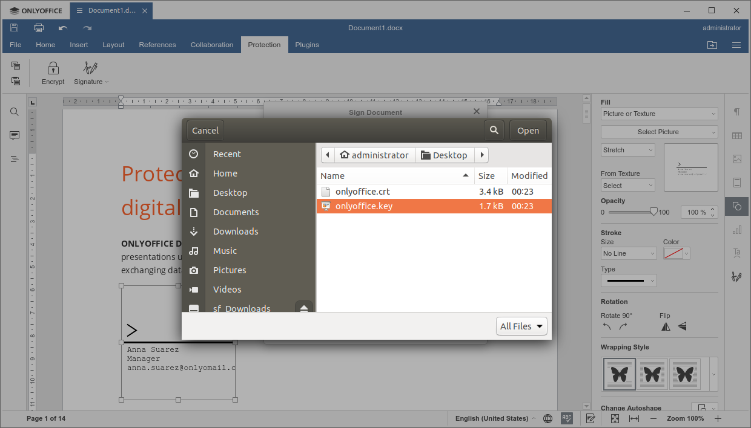Open the Comments panel
The height and width of the screenshot is (428, 751).
click(x=14, y=135)
